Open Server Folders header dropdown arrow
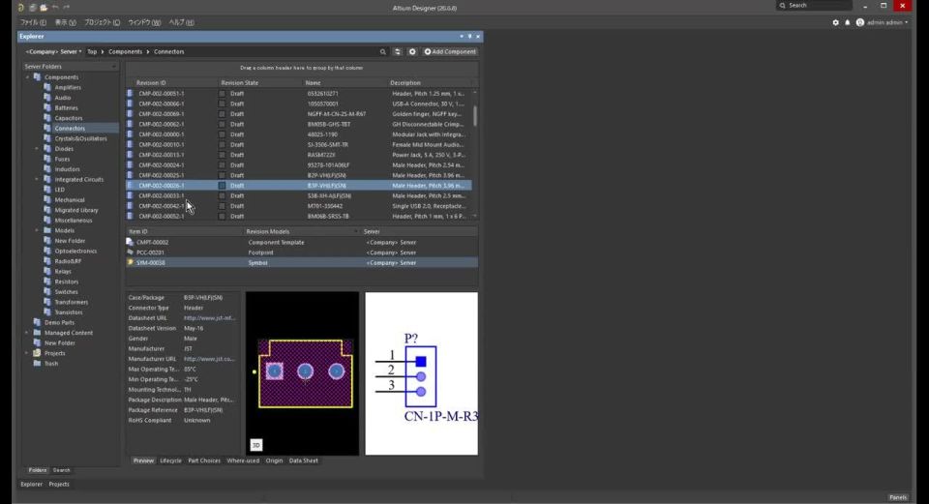The height and width of the screenshot is (504, 929). [114, 67]
